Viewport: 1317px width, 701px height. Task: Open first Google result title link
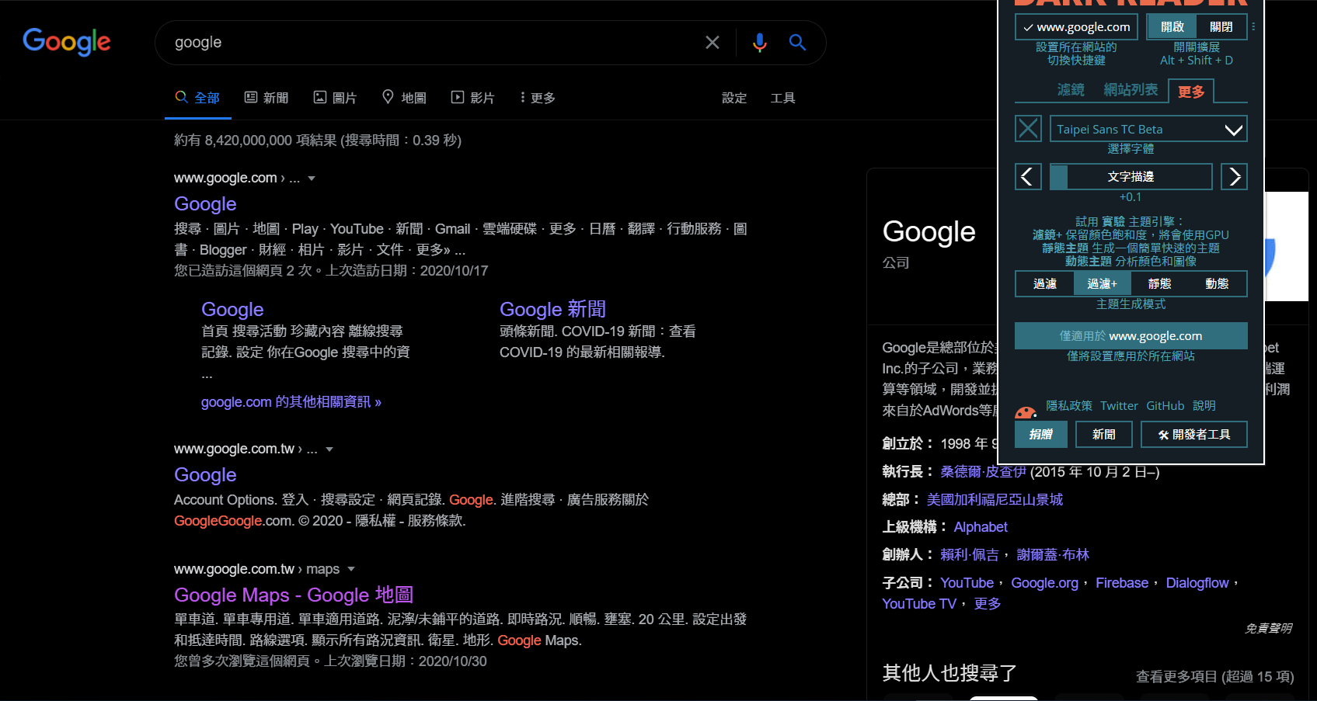(205, 204)
